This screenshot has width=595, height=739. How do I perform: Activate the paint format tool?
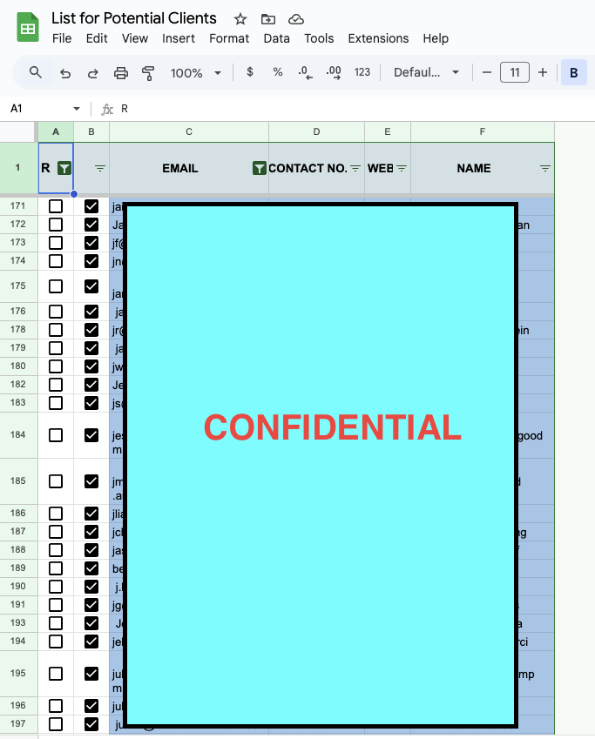pos(148,73)
